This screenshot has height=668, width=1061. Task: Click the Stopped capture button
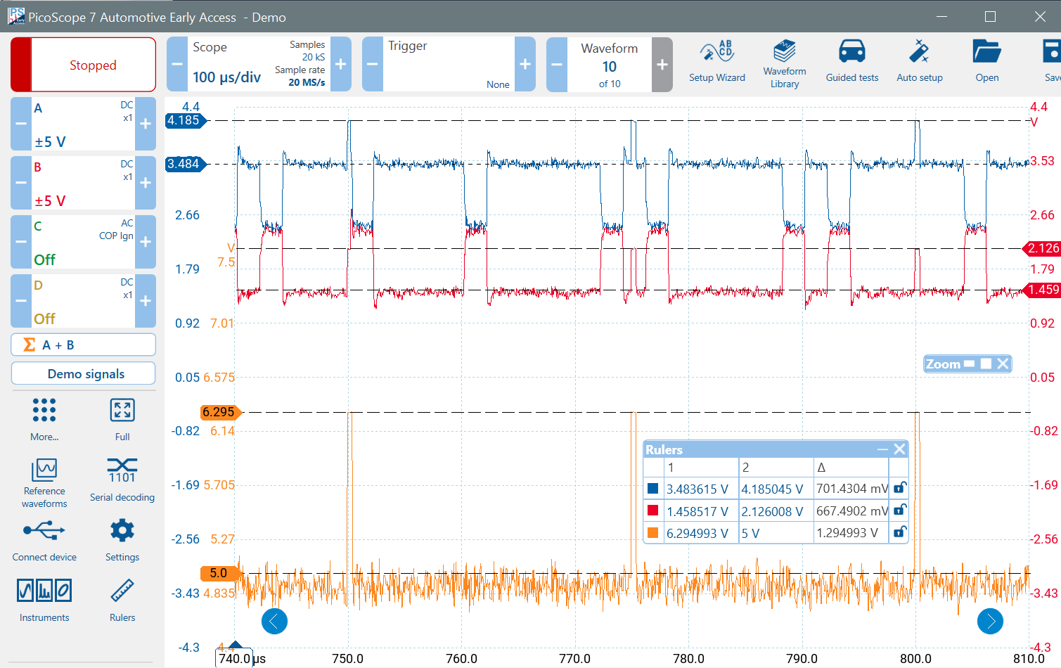pos(83,65)
